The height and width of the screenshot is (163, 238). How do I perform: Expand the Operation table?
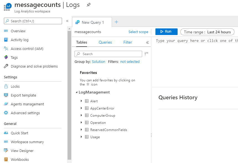pyautogui.click(x=81, y=122)
